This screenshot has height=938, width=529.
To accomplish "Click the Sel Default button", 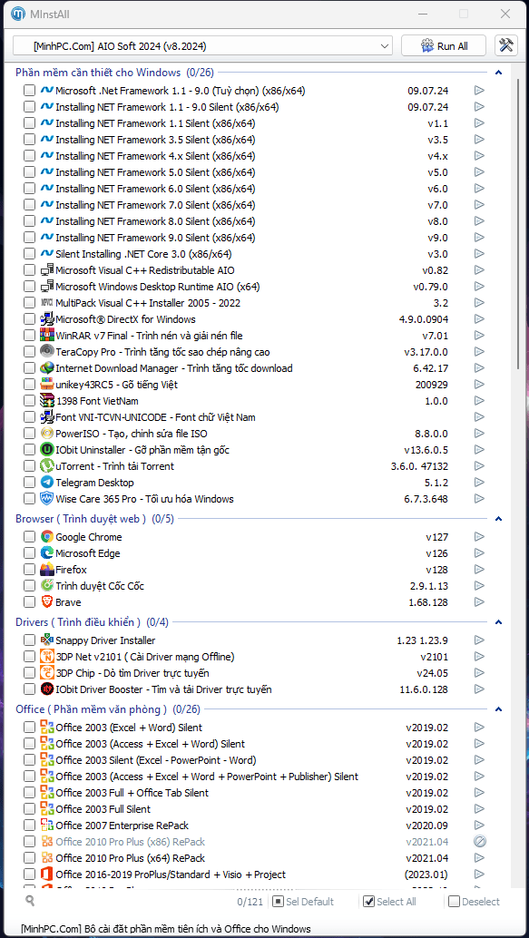I will pos(303,902).
